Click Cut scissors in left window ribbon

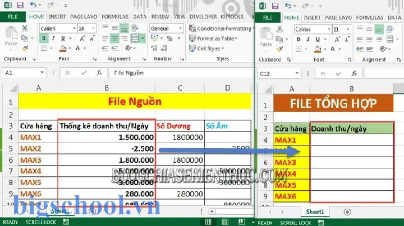click(25, 28)
